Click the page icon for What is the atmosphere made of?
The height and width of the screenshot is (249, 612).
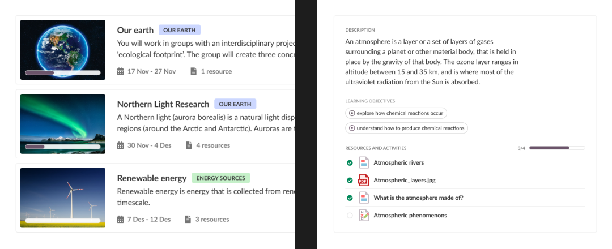(363, 198)
